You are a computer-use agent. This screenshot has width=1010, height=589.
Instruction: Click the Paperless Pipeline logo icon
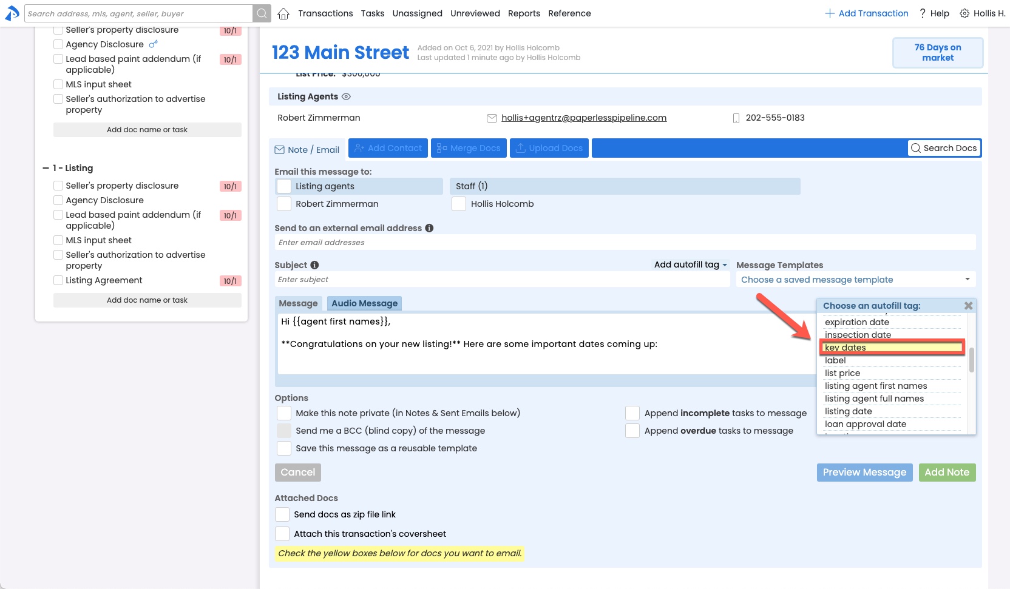coord(12,13)
